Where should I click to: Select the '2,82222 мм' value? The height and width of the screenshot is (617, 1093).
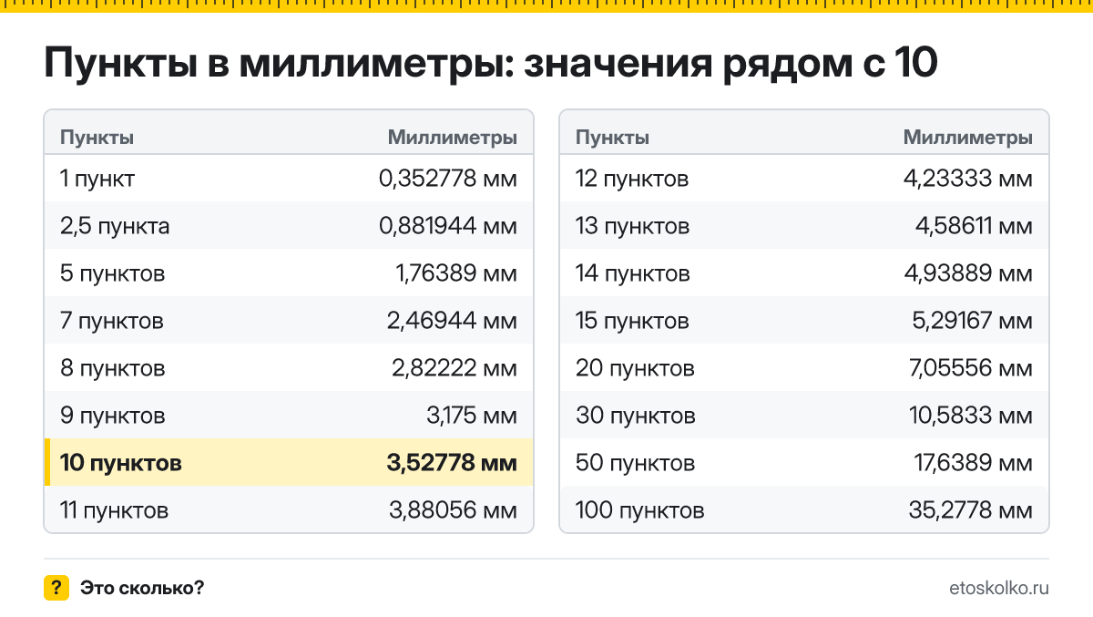(x=454, y=368)
